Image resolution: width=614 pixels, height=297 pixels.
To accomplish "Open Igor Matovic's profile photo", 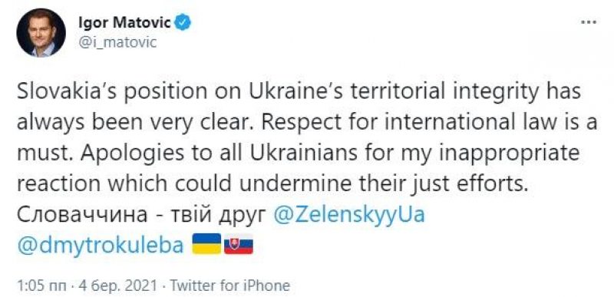I will coord(41,33).
